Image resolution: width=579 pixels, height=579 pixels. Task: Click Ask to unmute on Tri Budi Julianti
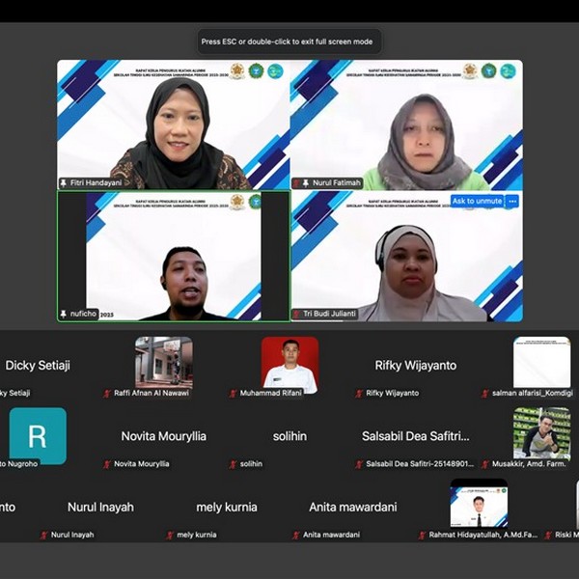click(477, 202)
